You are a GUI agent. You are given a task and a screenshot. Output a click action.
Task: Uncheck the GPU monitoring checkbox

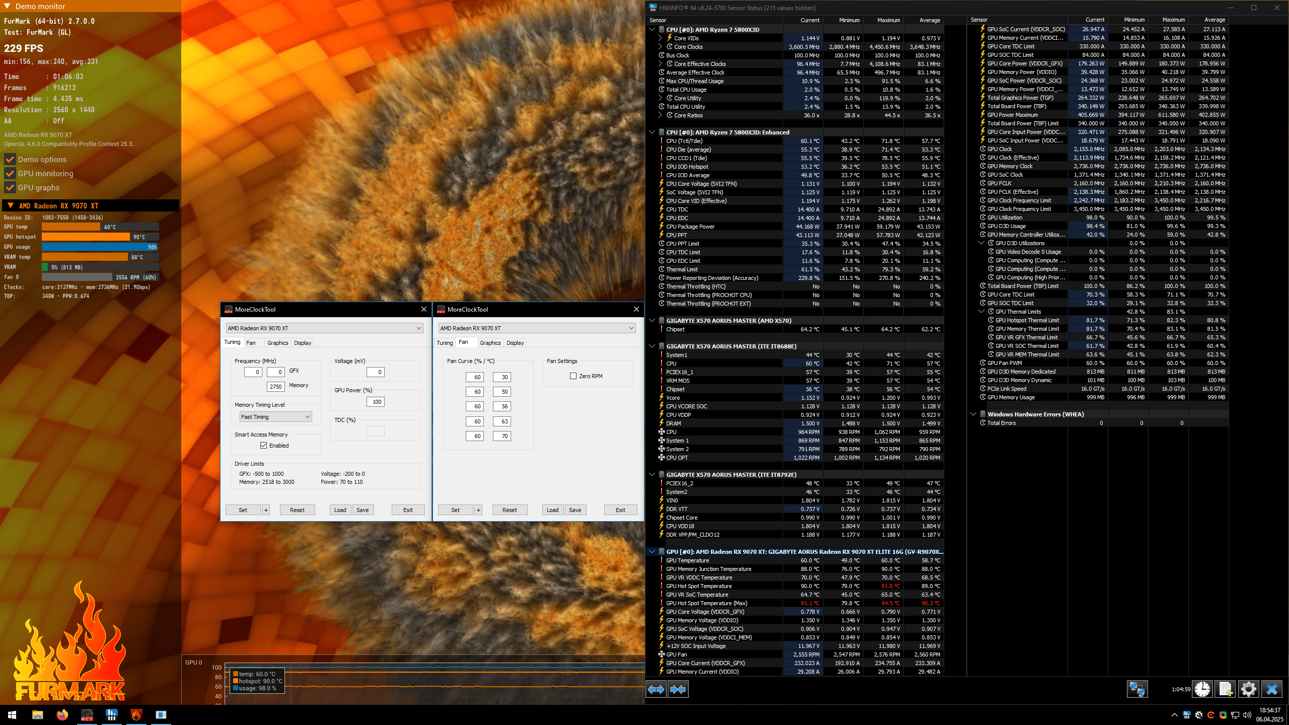click(10, 174)
